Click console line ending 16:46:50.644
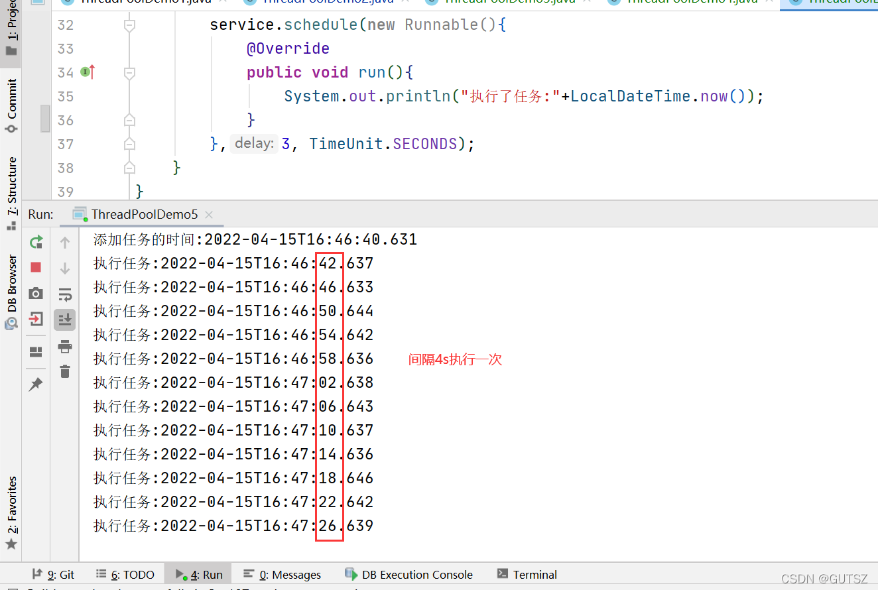 tap(233, 311)
